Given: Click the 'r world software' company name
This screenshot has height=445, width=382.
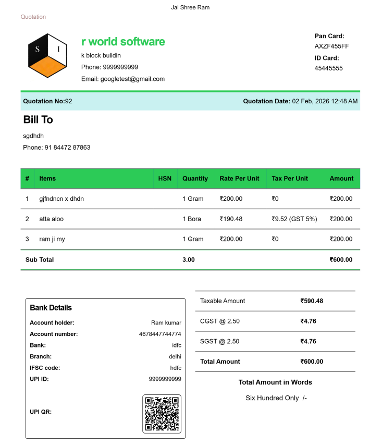Looking at the screenshot, I should 123,42.
